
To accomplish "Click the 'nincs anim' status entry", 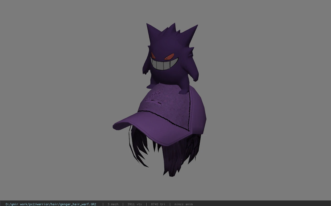I will pos(184,204).
